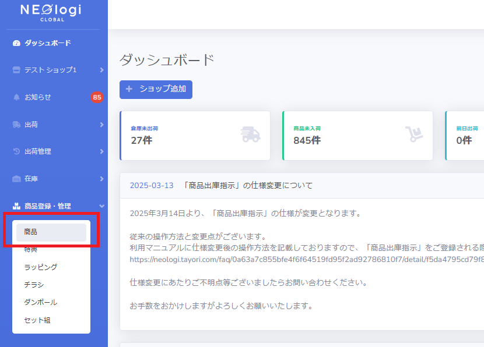Open the 倉庫未出荷 27件 card
This screenshot has height=347, width=484.
tap(195, 136)
